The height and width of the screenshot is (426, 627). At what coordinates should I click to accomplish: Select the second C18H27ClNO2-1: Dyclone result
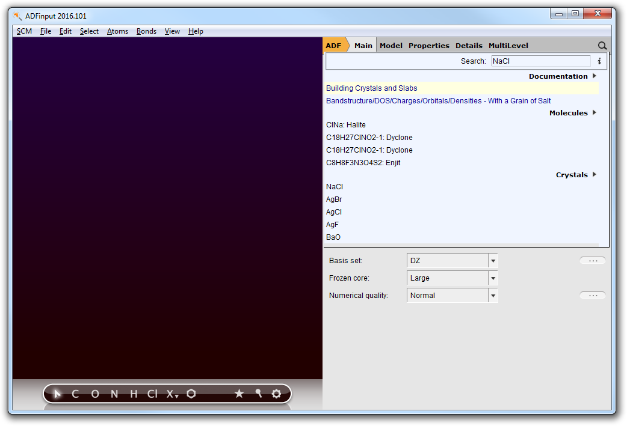[x=369, y=150]
